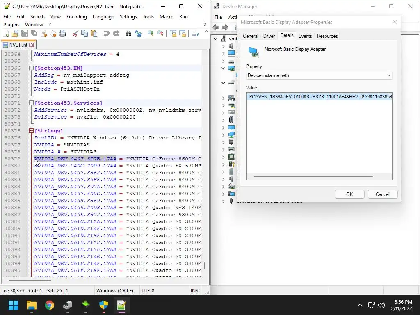Close the current document via toolbar icon

pos(43,34)
